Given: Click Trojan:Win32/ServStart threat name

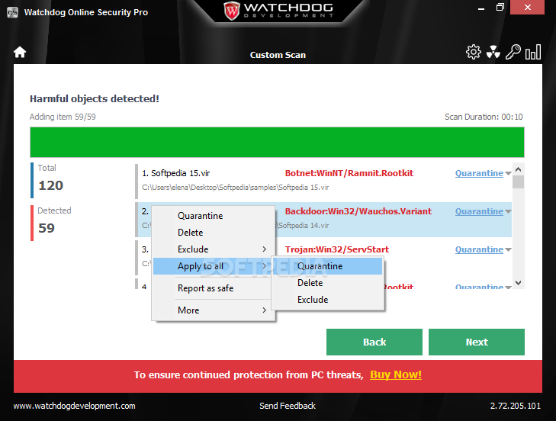Looking at the screenshot, I should pos(337,249).
